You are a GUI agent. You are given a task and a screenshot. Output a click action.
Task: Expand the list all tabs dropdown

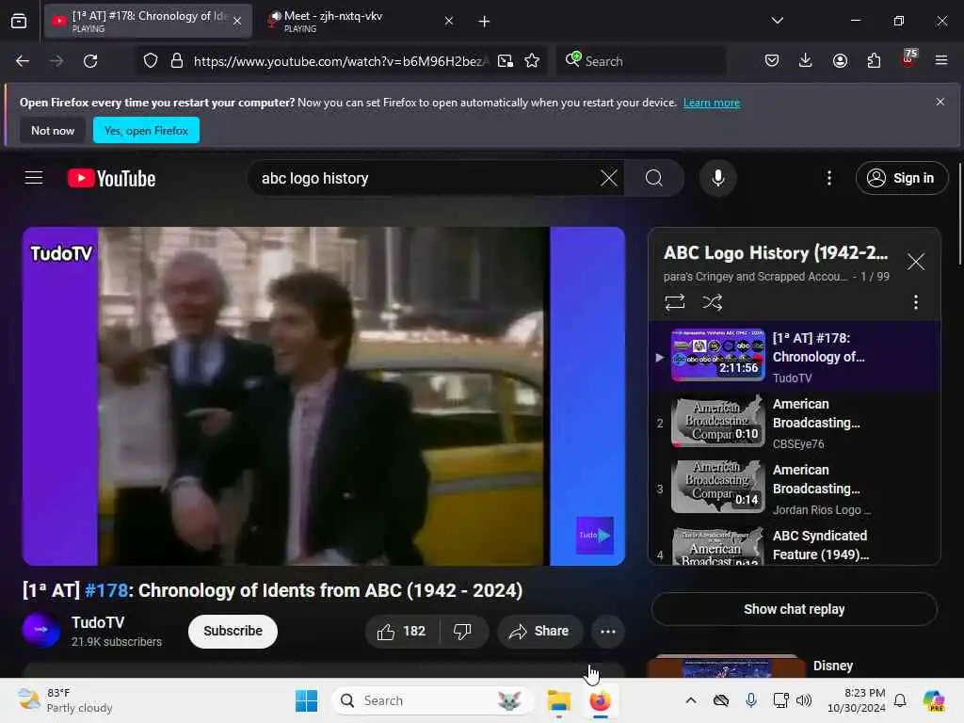tap(777, 21)
